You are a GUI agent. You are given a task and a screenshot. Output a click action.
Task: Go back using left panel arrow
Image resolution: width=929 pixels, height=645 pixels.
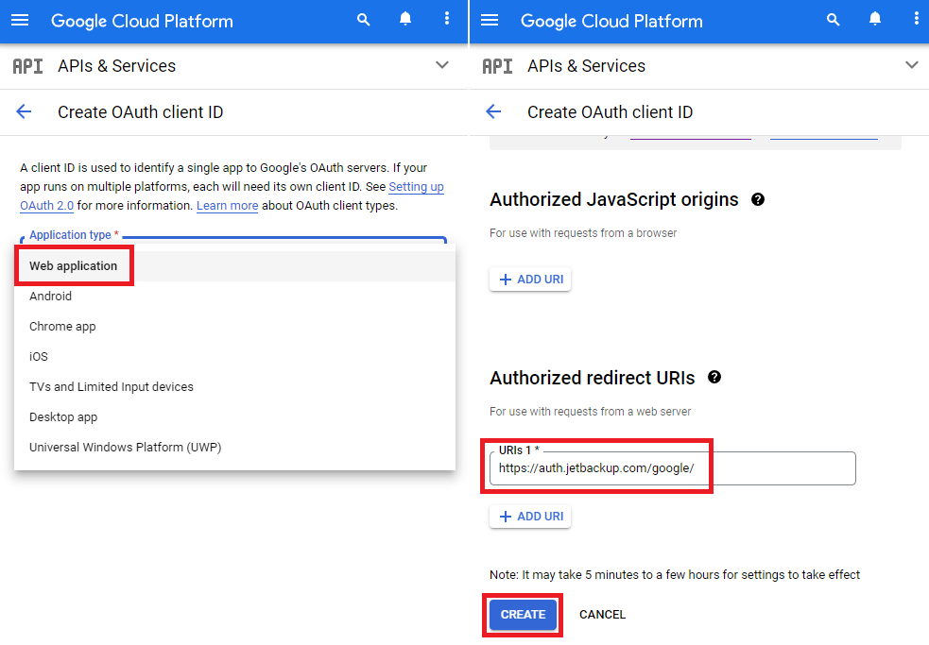point(24,111)
